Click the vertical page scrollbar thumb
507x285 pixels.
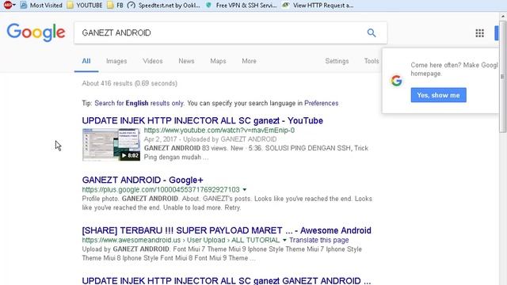click(502, 76)
